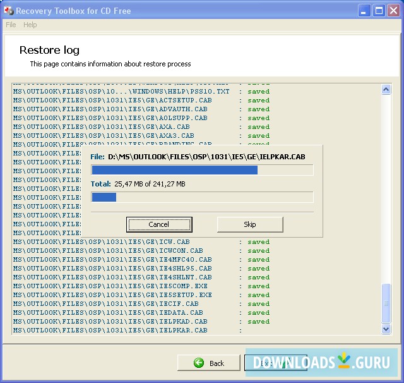Screen dimensions: 404x383
Task: Maximize the Recovery Toolbox window
Action: pyautogui.click(x=379, y=11)
